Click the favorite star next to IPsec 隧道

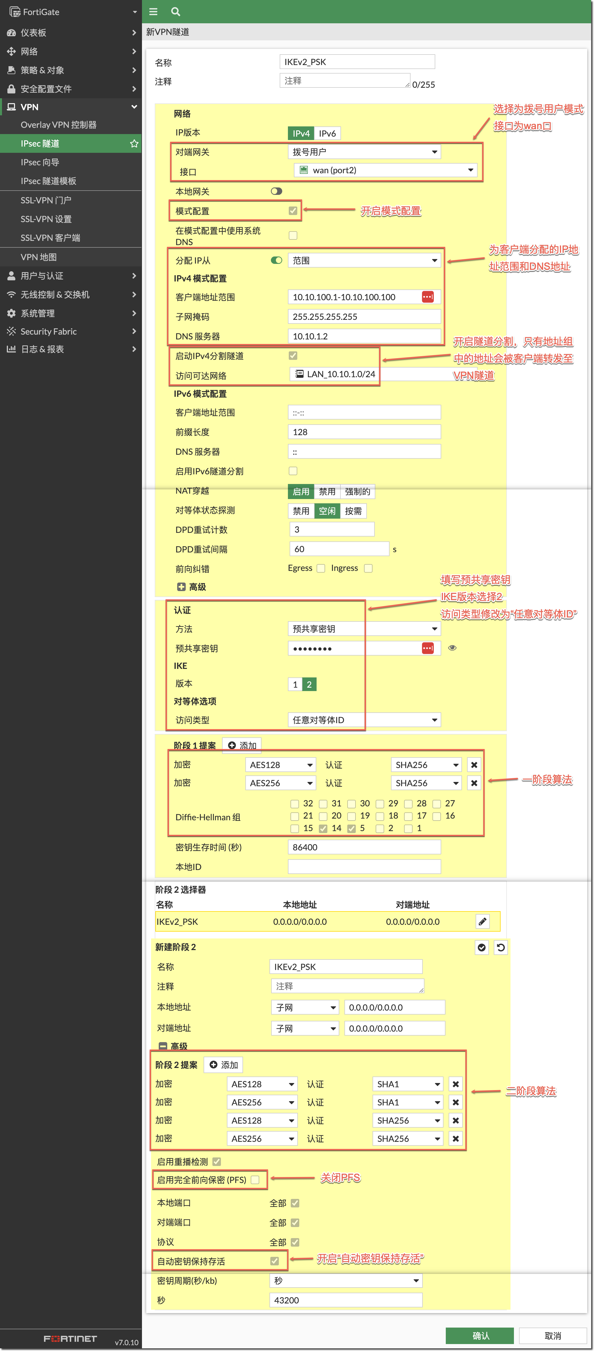[x=134, y=143]
